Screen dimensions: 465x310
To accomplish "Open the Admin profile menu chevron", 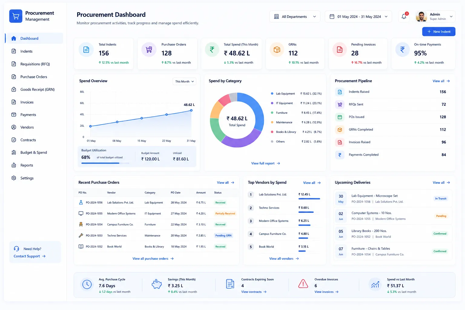I will pyautogui.click(x=451, y=17).
